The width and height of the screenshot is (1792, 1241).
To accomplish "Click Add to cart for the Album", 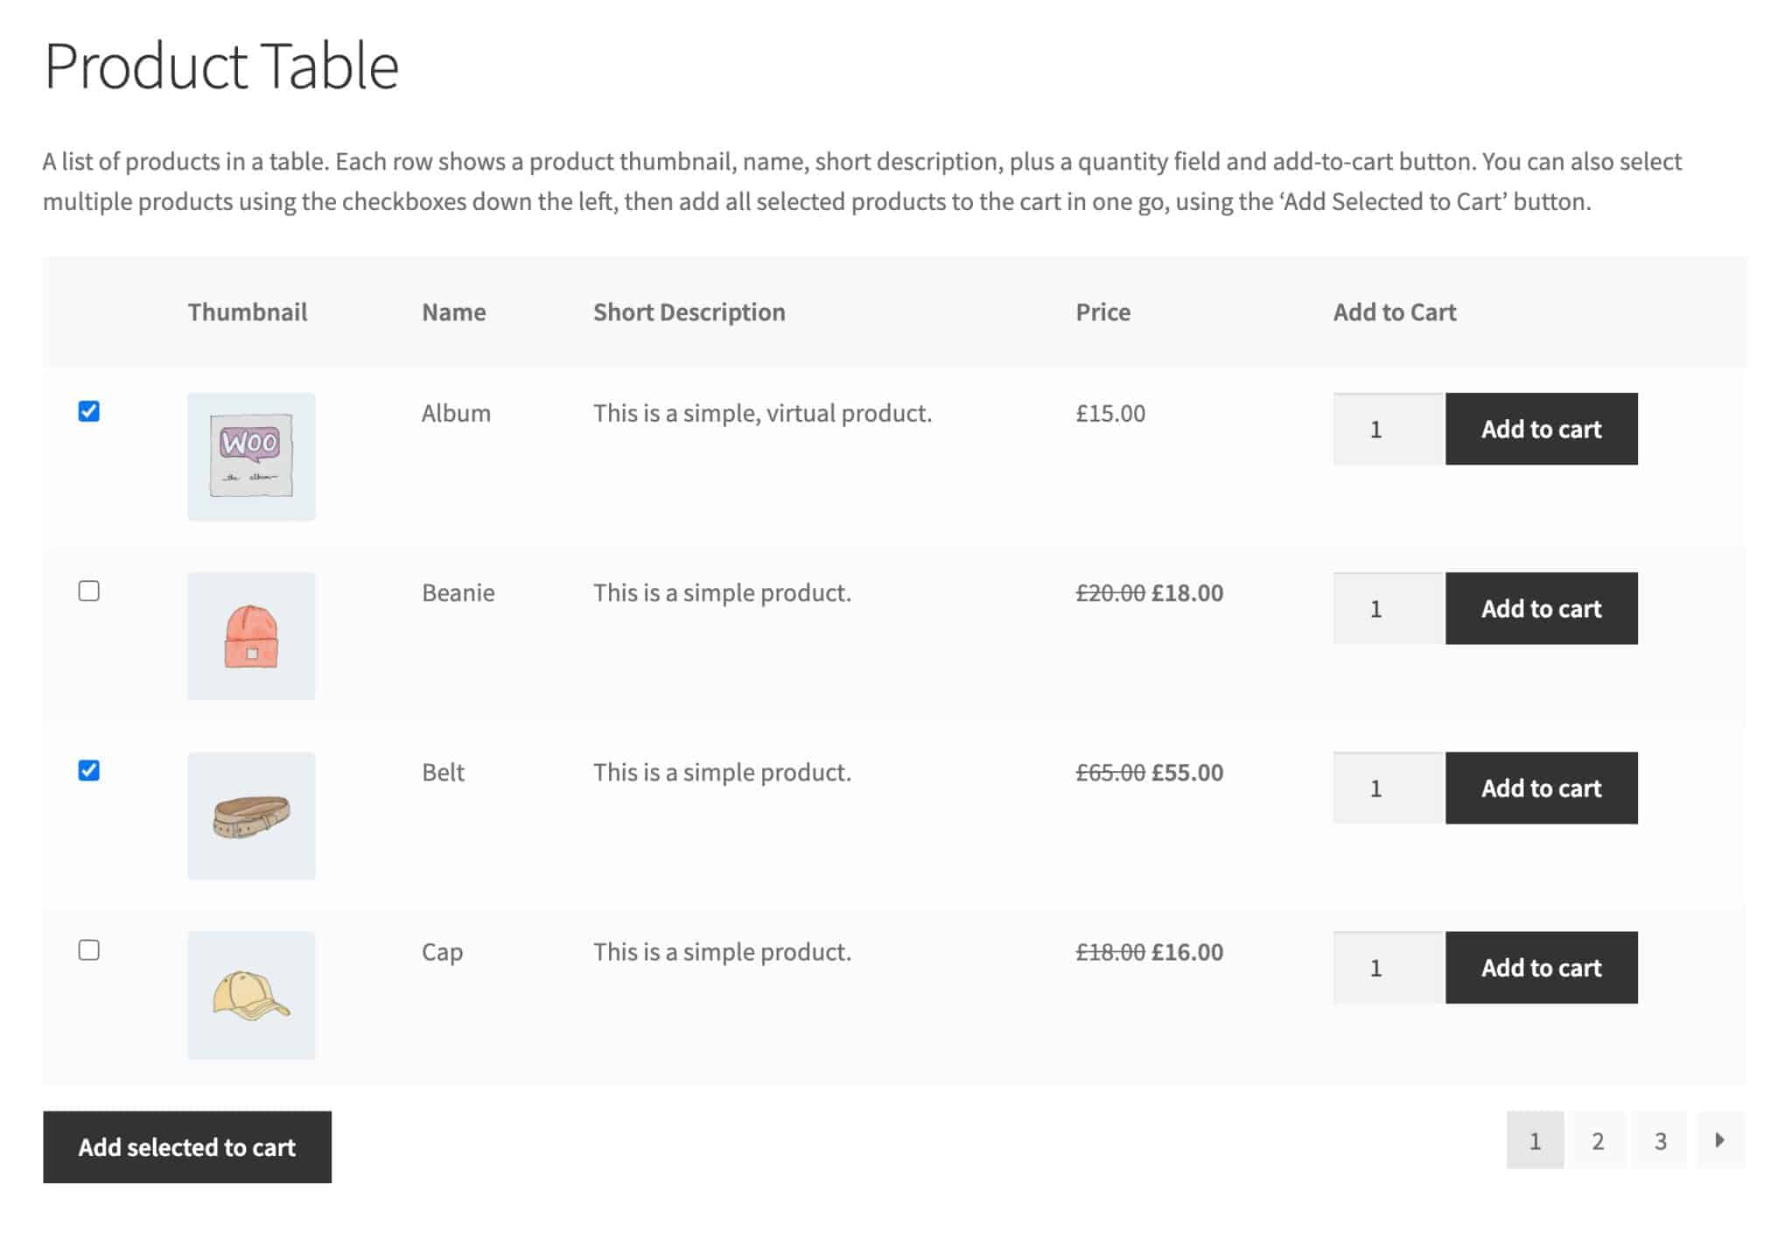I will (x=1542, y=430).
